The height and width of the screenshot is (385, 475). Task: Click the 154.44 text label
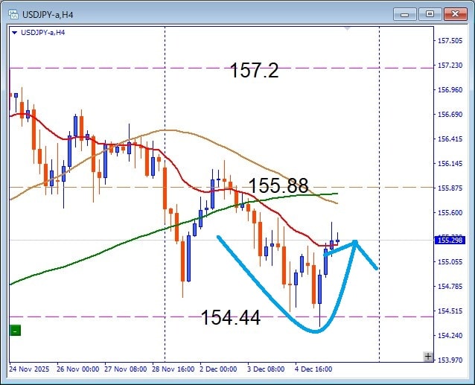231,317
